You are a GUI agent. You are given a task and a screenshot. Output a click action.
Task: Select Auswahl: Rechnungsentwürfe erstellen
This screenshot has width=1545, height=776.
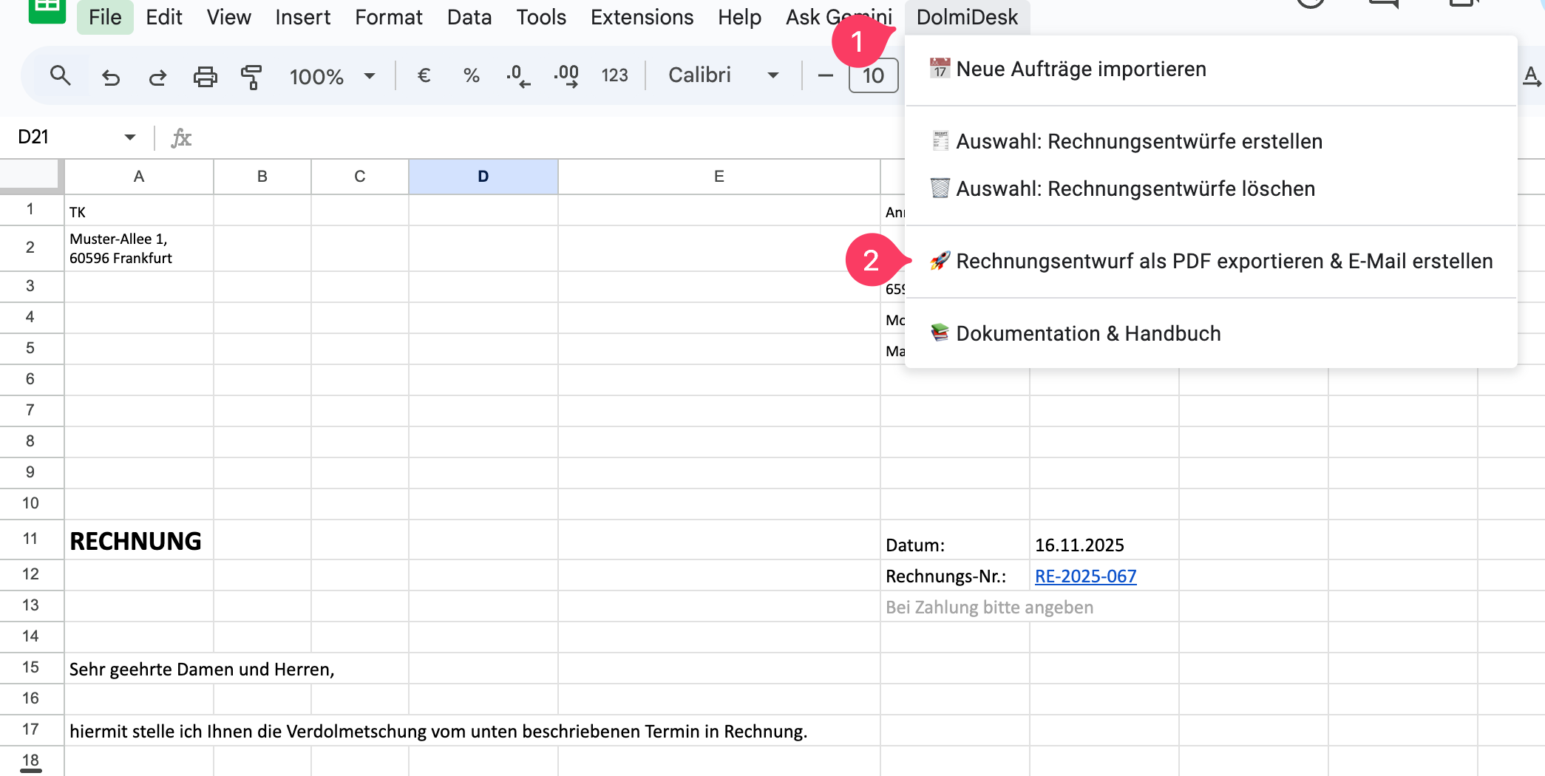[1138, 141]
